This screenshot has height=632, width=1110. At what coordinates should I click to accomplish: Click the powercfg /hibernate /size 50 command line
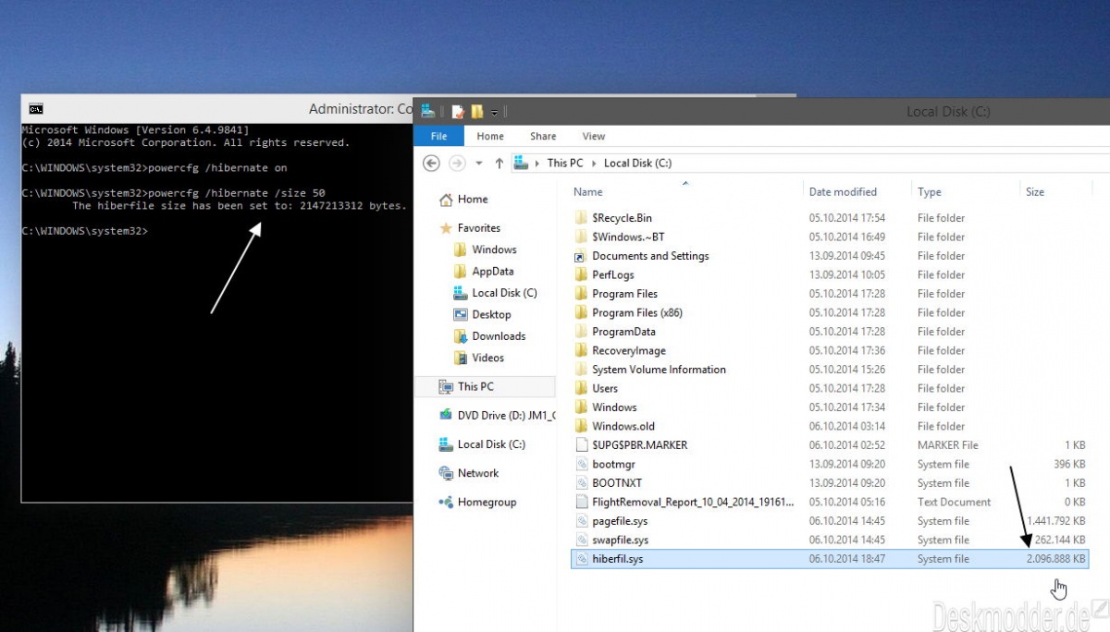point(173,193)
